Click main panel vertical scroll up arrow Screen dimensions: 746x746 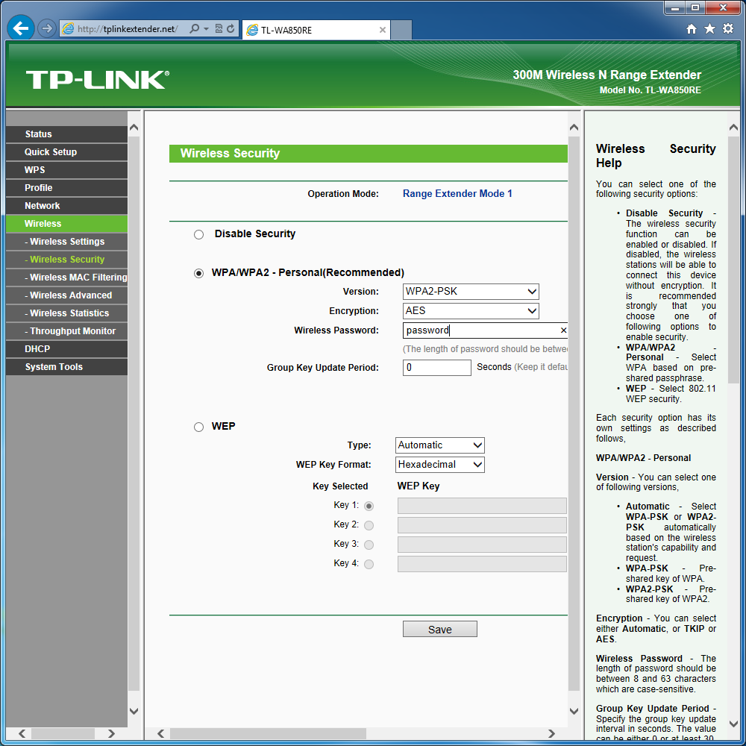574,128
